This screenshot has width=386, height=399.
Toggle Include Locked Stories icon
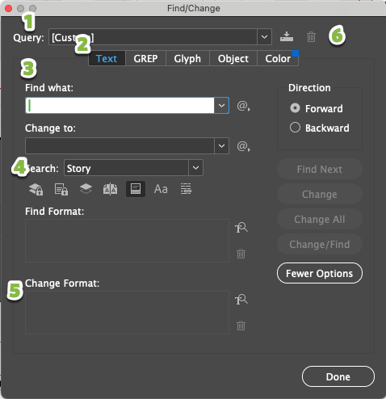point(61,189)
